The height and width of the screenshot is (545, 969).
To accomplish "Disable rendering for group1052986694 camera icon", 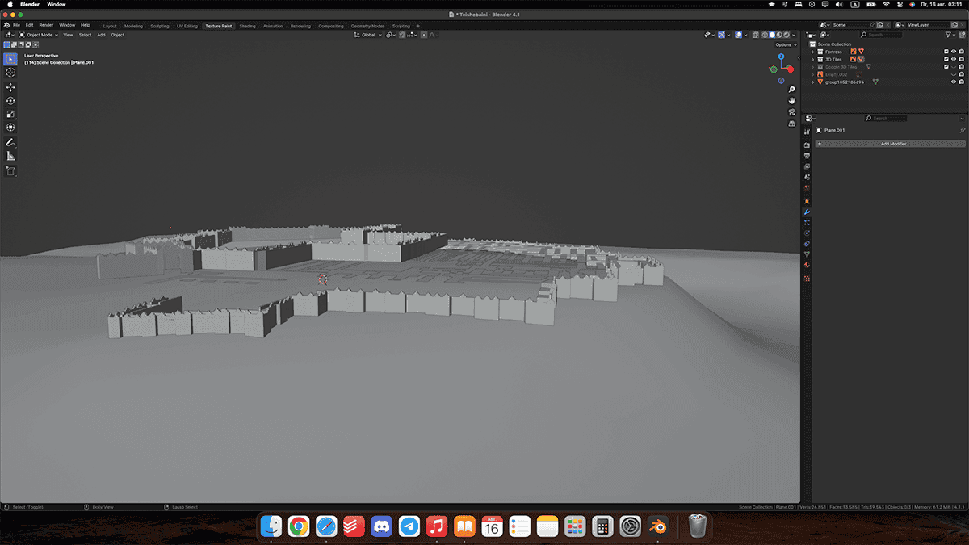I will click(x=961, y=82).
